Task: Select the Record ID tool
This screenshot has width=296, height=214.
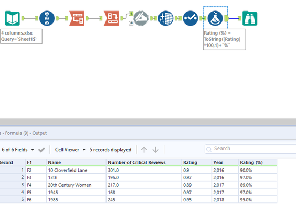Action: pos(47,18)
